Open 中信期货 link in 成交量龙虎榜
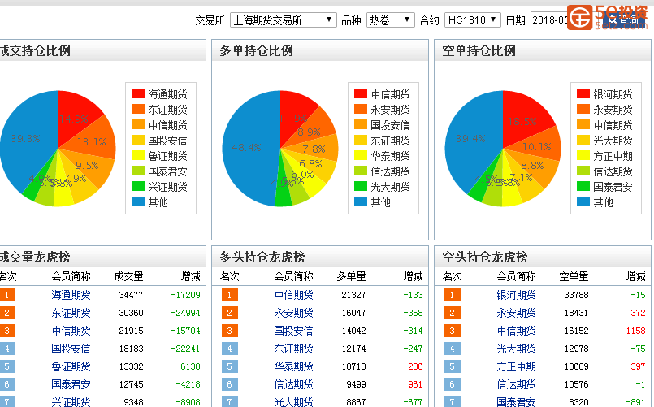The height and width of the screenshot is (407, 654). [71, 331]
